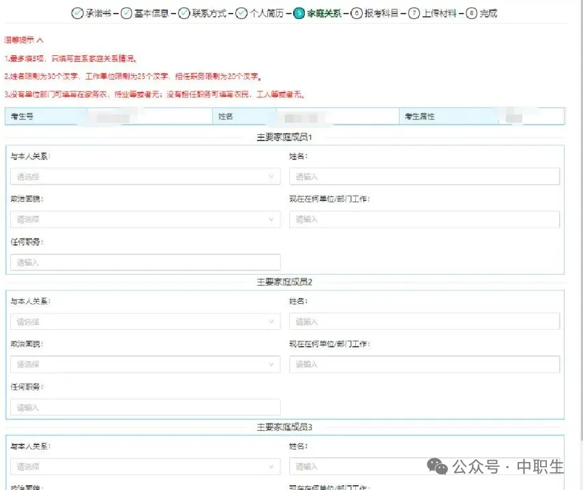Click the hint line starting with 2.姓名限制

click(x=133, y=76)
